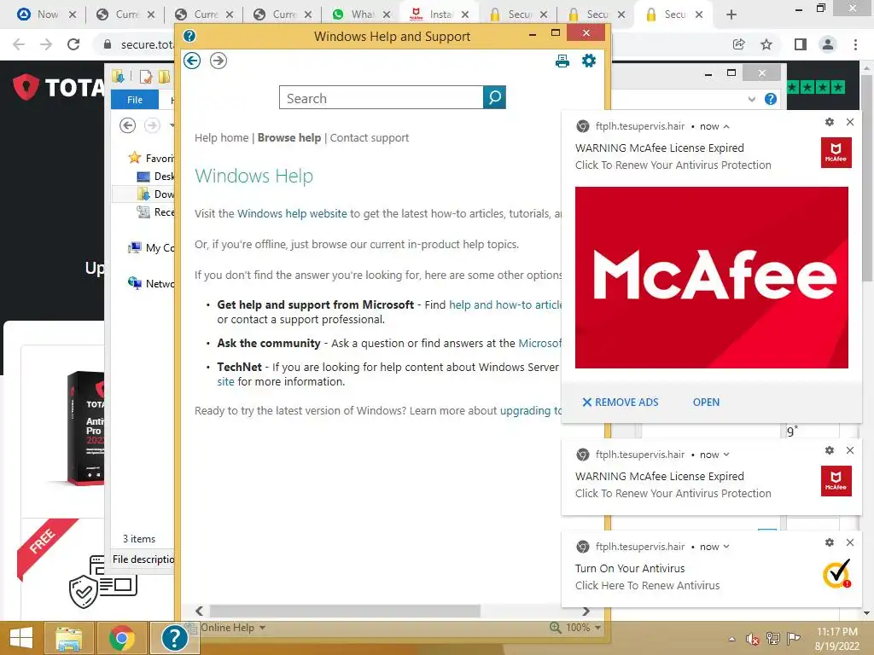The width and height of the screenshot is (874, 655).
Task: Collapse the first notification using its chevron
Action: (x=726, y=126)
